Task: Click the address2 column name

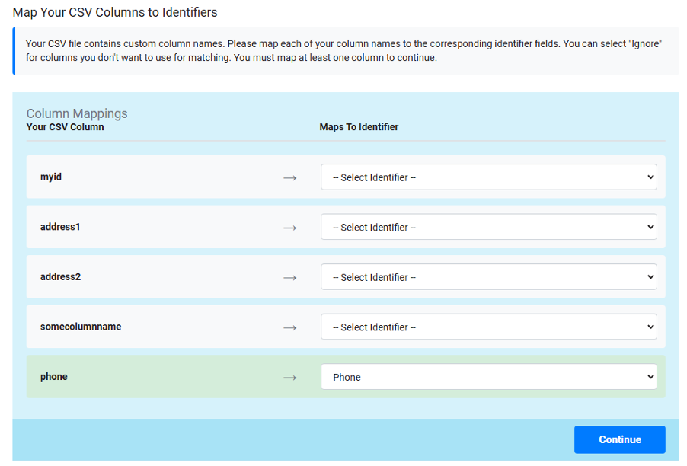Action: click(60, 276)
